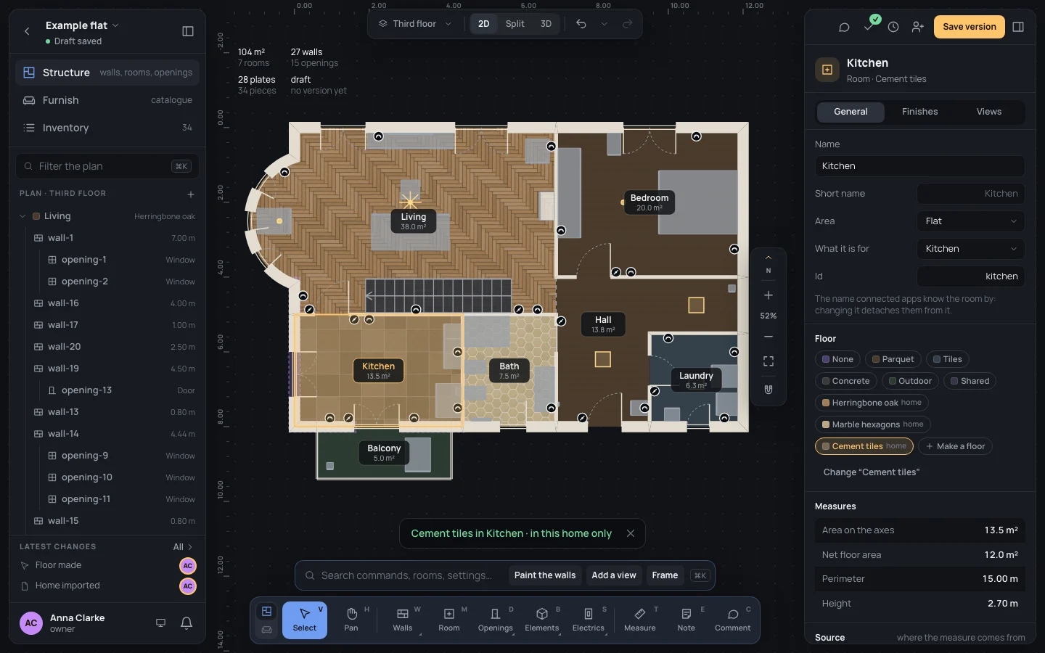Open the Example flat project menu
The image size is (1045, 653).
82,25
